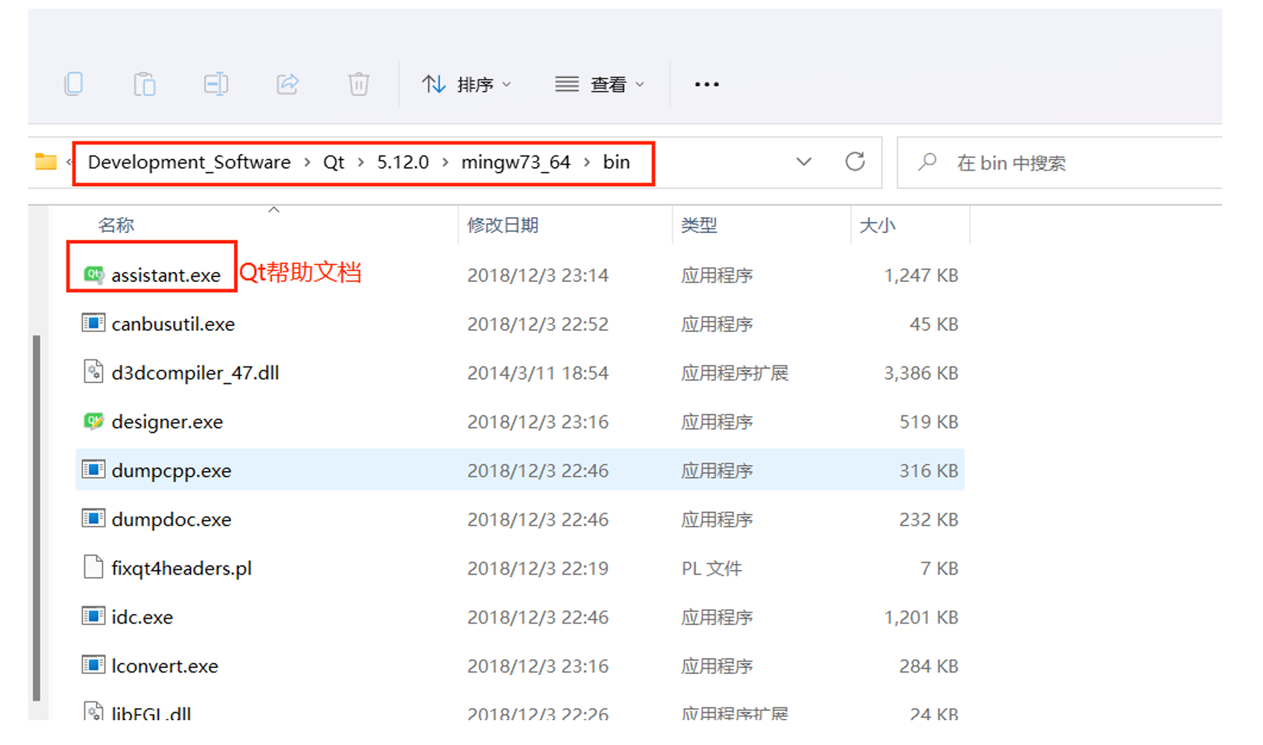This screenshot has width=1263, height=745.
Task: Select the lconvert.exe file icon
Action: click(93, 665)
